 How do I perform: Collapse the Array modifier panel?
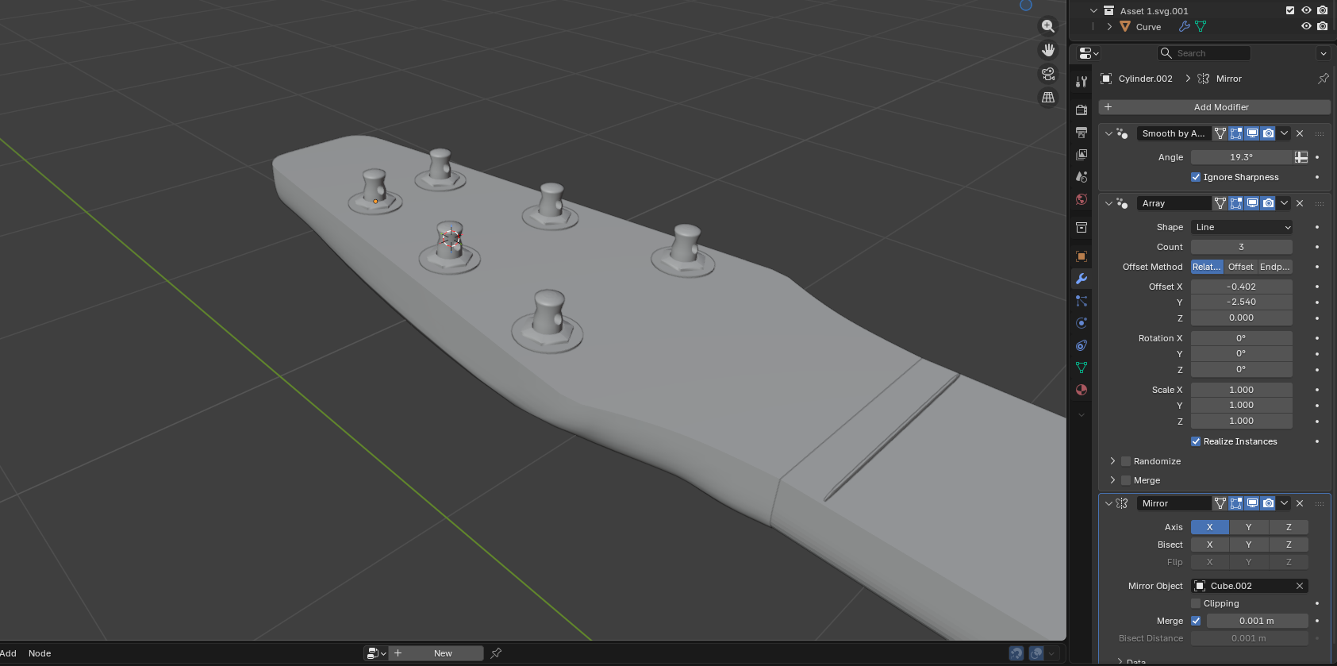tap(1108, 203)
